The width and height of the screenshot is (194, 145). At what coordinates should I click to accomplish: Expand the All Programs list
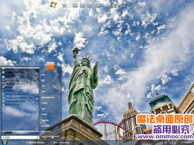21,132
